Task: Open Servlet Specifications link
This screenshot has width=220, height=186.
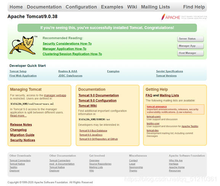Action: (x=170, y=71)
